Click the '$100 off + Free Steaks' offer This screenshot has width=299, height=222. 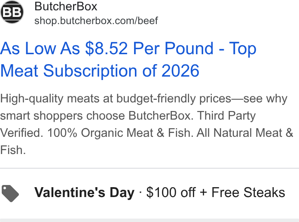(x=216, y=192)
